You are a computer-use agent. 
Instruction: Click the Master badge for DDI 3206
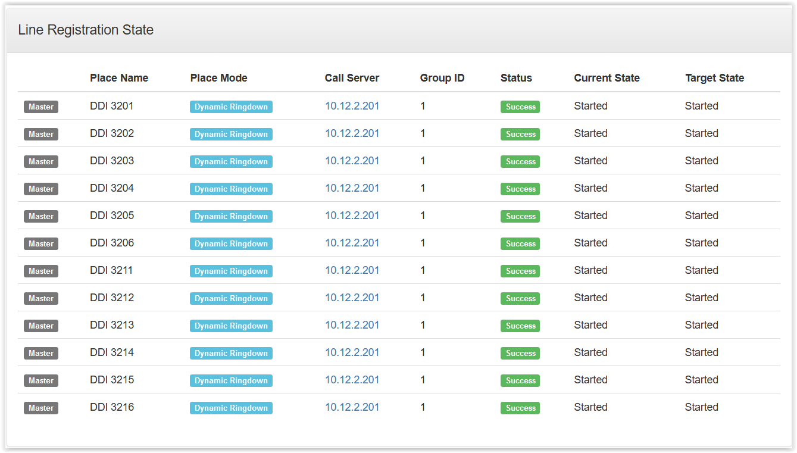pos(41,244)
